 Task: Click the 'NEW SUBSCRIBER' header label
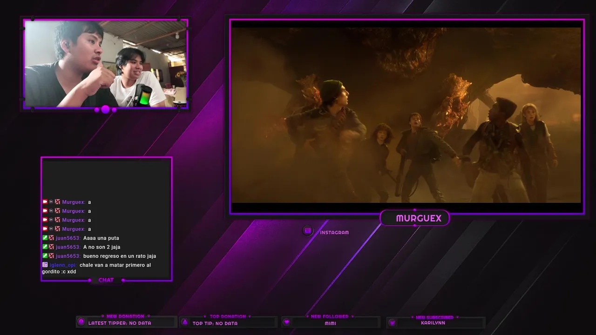tap(434, 317)
